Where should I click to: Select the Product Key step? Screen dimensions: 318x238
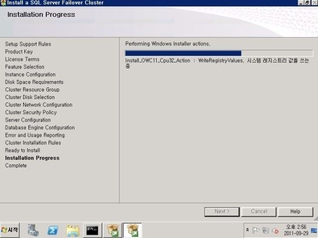[x=19, y=52]
